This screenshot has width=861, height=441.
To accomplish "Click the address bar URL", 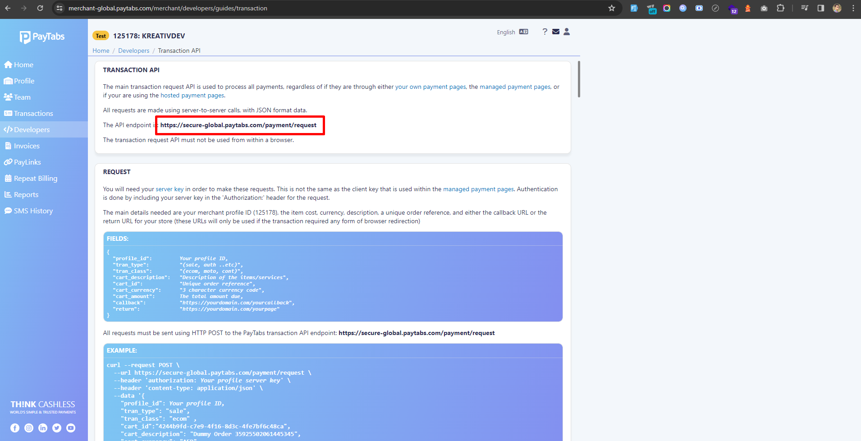I will pyautogui.click(x=168, y=8).
